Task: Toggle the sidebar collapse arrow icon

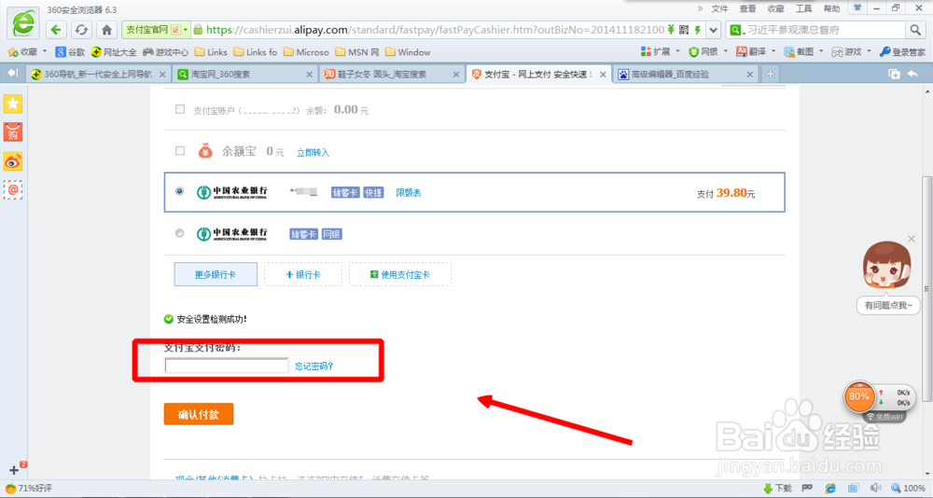Action: 12,73
